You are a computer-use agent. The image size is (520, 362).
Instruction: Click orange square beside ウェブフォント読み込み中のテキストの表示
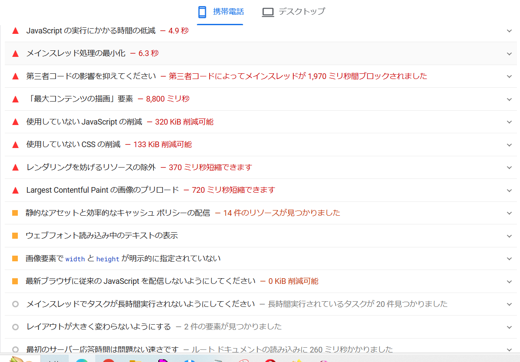tap(15, 236)
